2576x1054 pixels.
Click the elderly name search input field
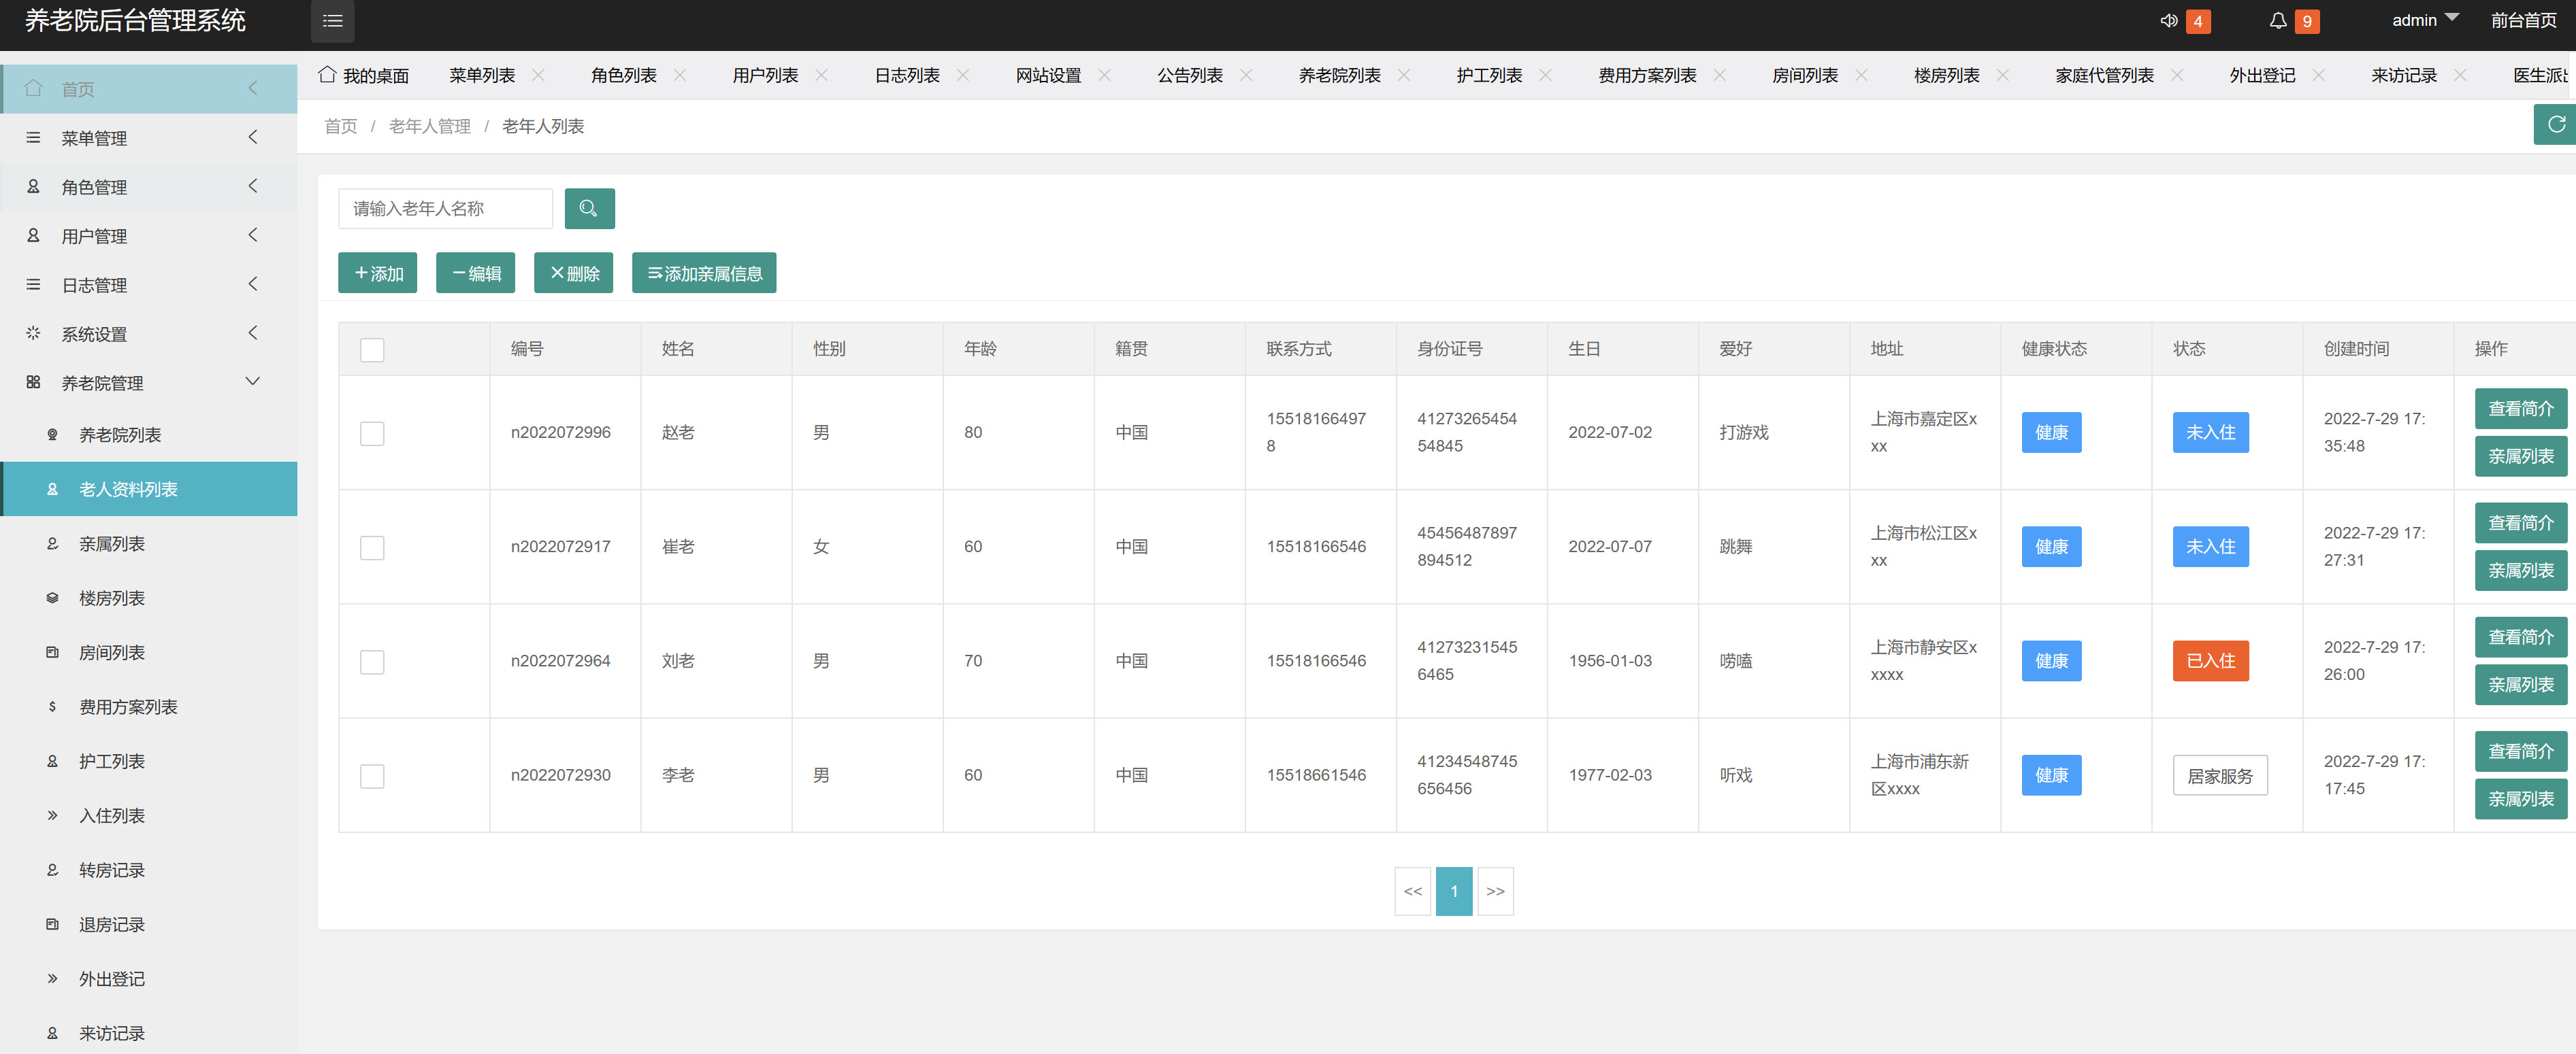(445, 208)
